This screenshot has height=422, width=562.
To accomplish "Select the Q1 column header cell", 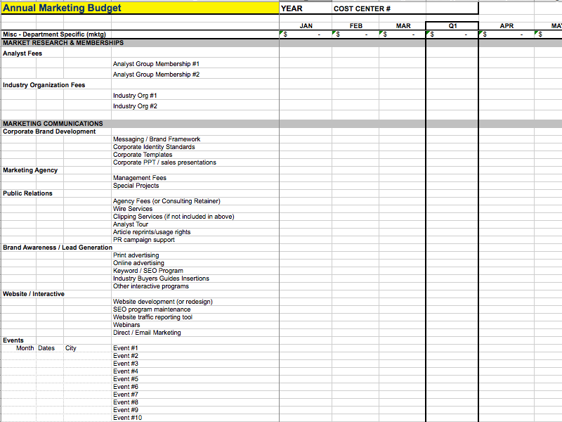I will pyautogui.click(x=452, y=25).
